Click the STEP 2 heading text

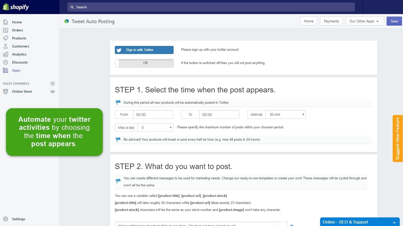pyautogui.click(x=174, y=166)
